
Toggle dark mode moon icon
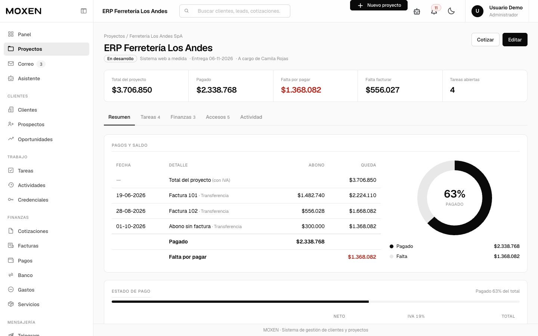point(451,11)
